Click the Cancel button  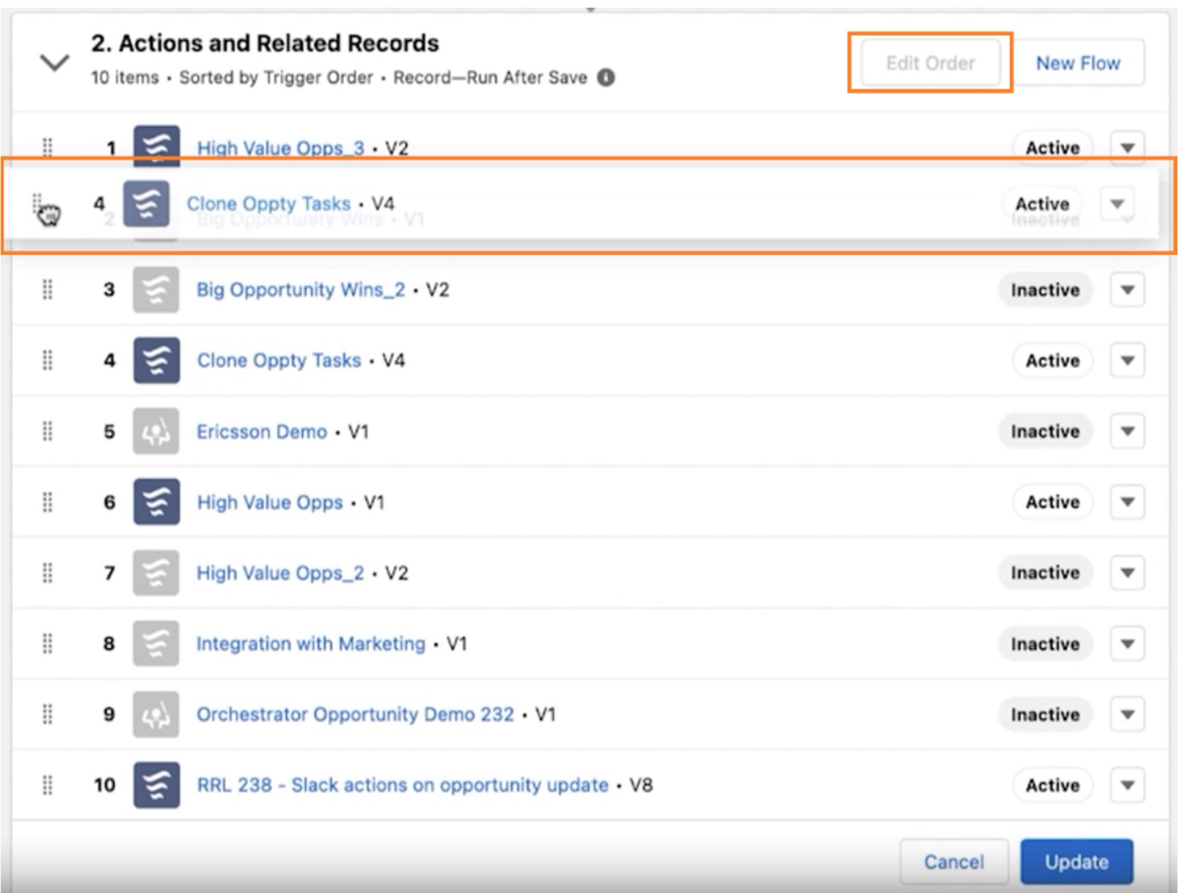[954, 861]
